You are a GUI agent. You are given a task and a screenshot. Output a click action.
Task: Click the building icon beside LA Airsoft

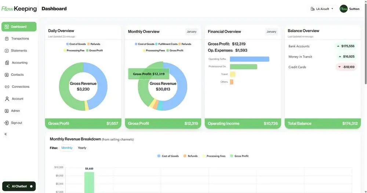(312, 9)
